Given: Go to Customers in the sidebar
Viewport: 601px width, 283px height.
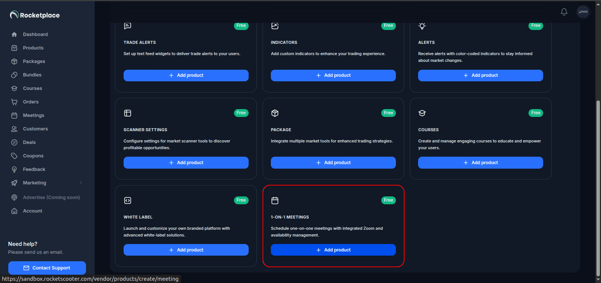Looking at the screenshot, I should click(35, 129).
